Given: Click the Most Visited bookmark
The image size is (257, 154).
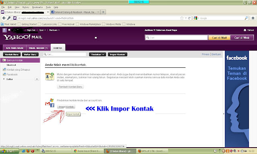Looking at the screenshot, I should tap(8, 24).
